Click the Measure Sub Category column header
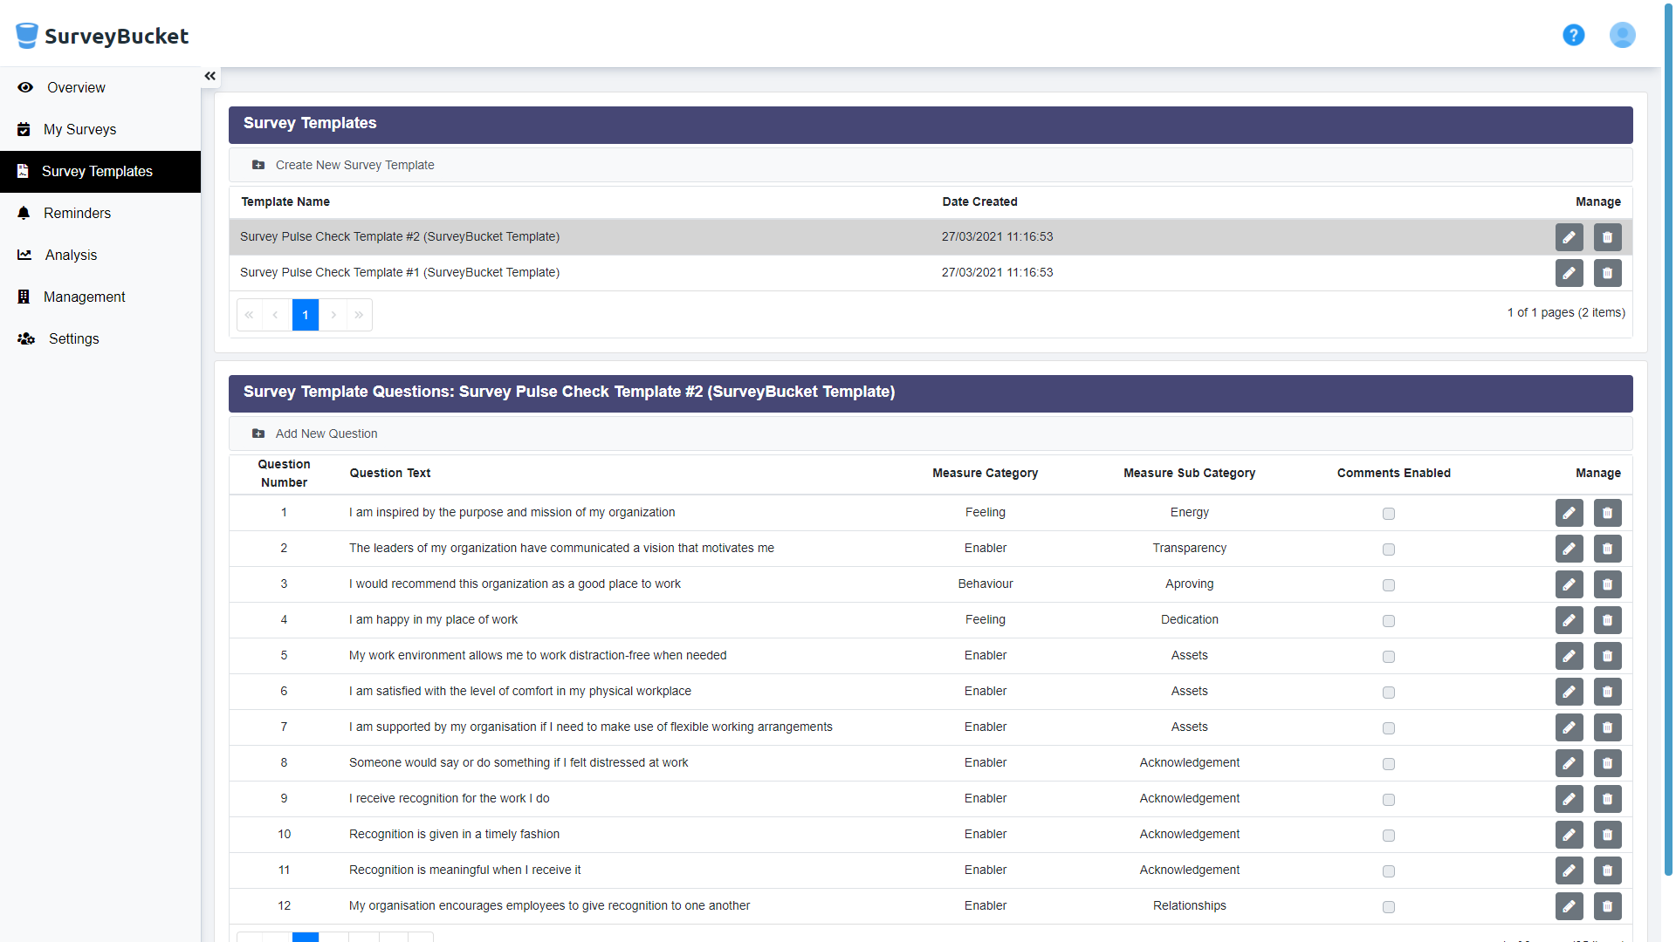The height and width of the screenshot is (942, 1676). point(1189,473)
